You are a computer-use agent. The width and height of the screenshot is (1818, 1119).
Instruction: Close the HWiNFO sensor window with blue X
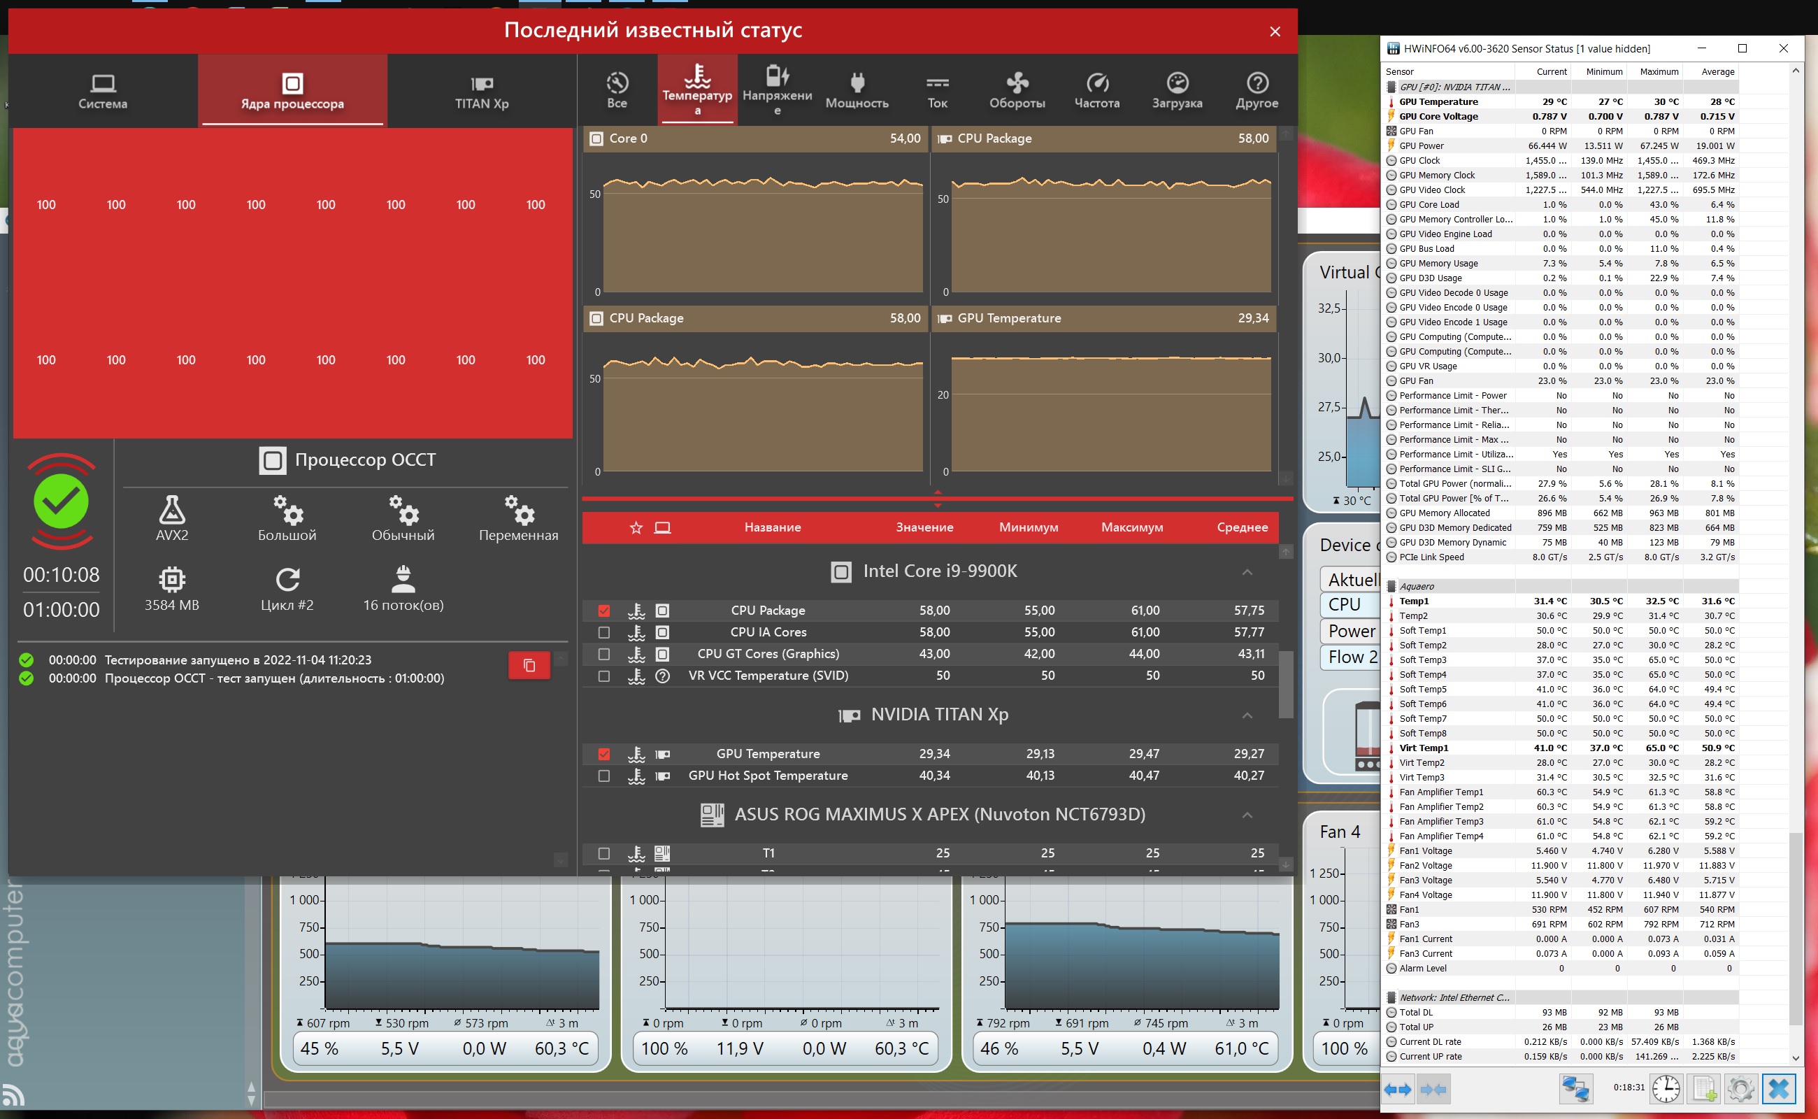[x=1779, y=1089]
